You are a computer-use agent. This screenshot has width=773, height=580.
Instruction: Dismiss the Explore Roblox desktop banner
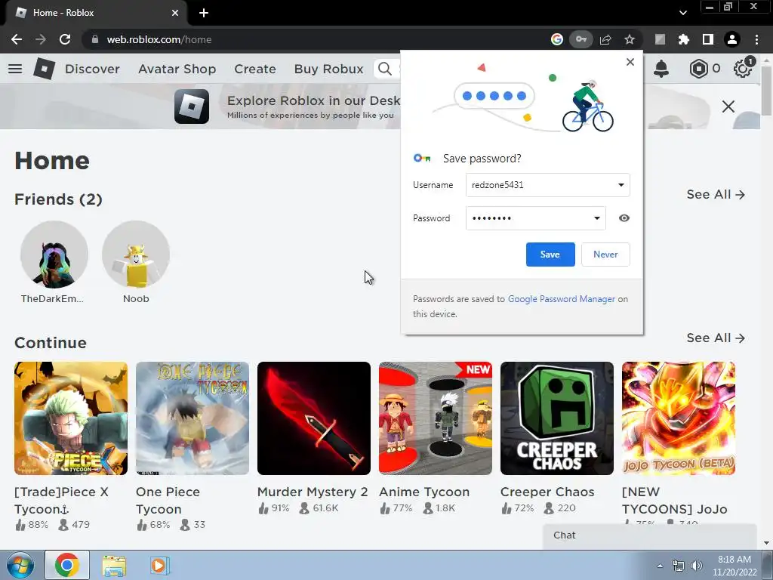click(x=728, y=106)
